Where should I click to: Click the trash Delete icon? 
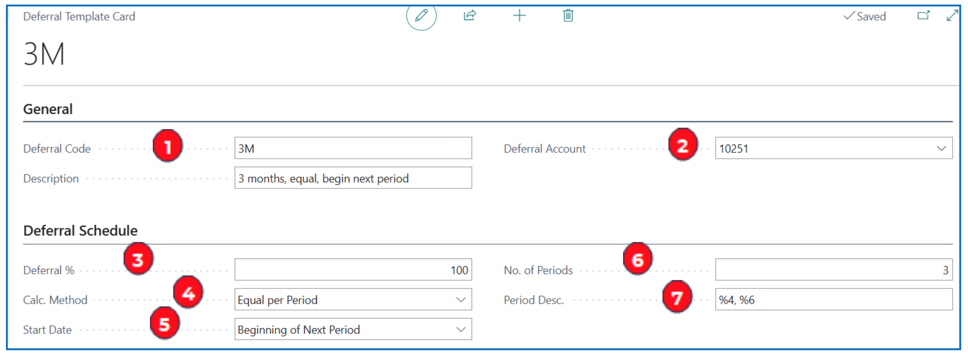tap(568, 16)
